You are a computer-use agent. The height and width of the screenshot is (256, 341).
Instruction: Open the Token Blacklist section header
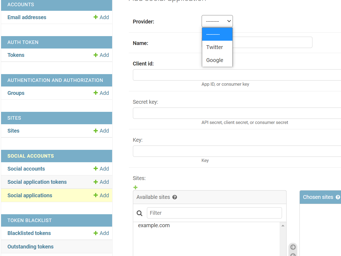point(30,220)
